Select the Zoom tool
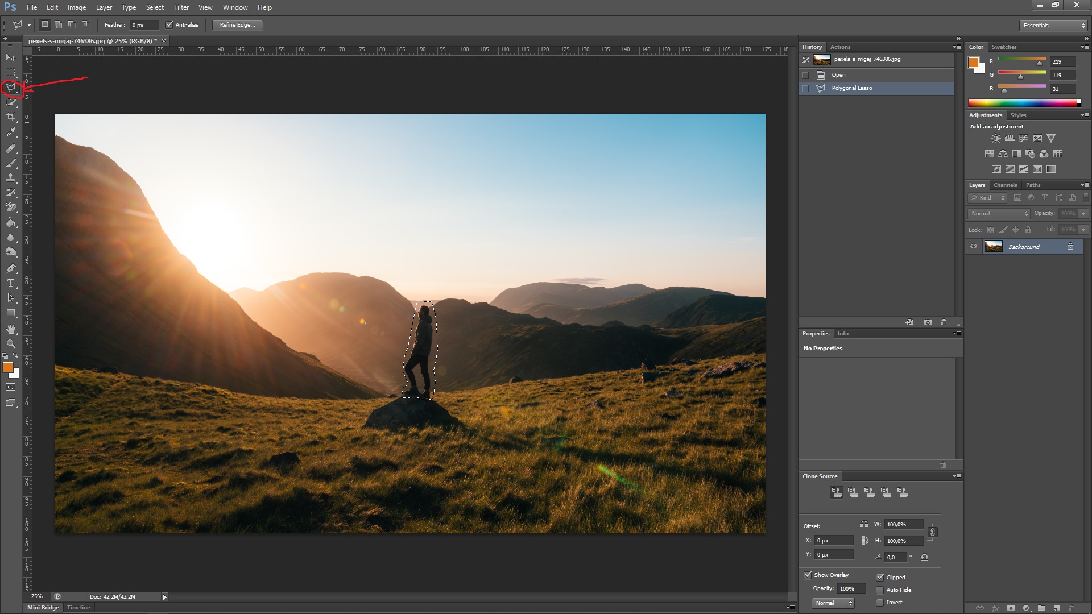 tap(10, 343)
